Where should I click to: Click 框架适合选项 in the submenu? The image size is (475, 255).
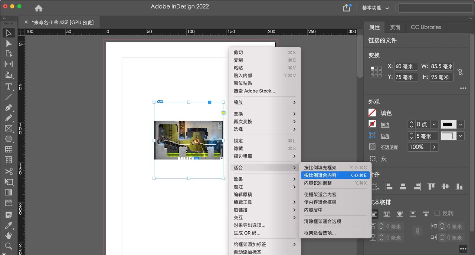point(319,234)
